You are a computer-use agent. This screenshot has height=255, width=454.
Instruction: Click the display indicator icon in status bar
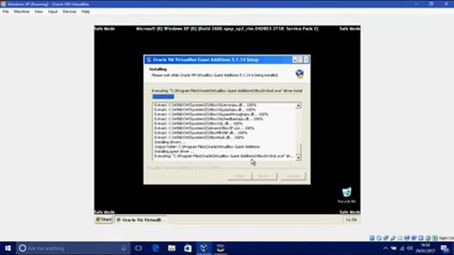point(406,238)
